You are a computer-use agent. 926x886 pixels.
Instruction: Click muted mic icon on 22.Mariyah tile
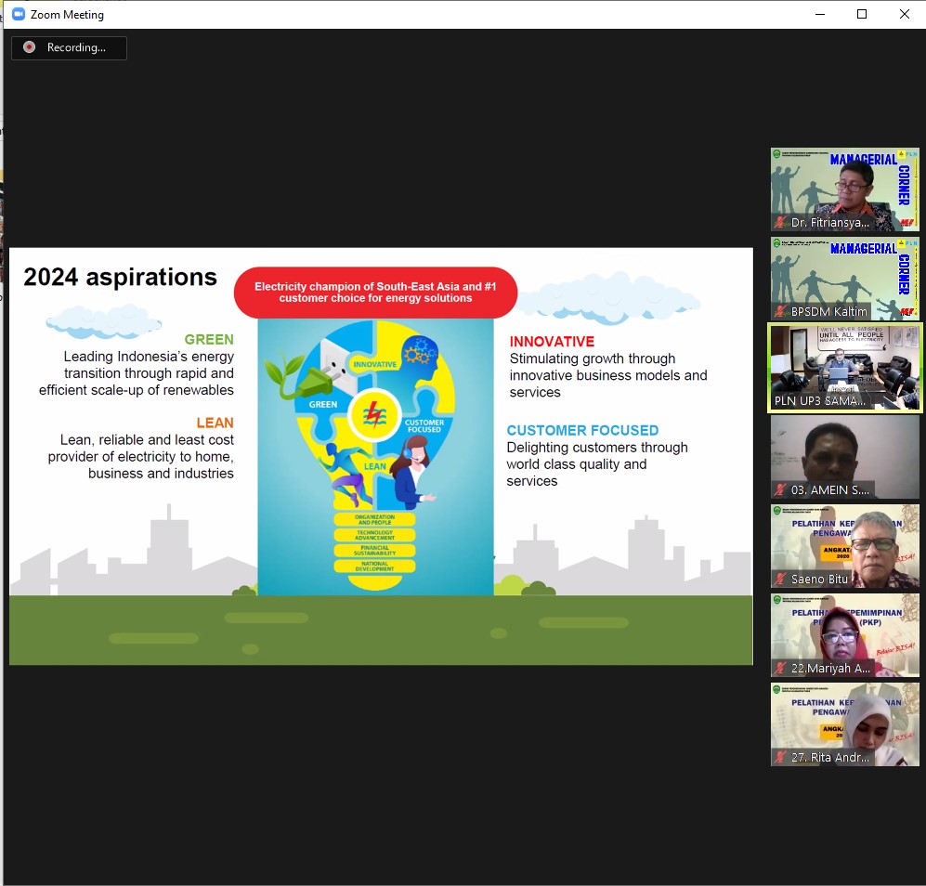pyautogui.click(x=781, y=669)
